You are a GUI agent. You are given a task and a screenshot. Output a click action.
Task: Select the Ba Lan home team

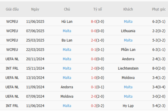(67, 40)
